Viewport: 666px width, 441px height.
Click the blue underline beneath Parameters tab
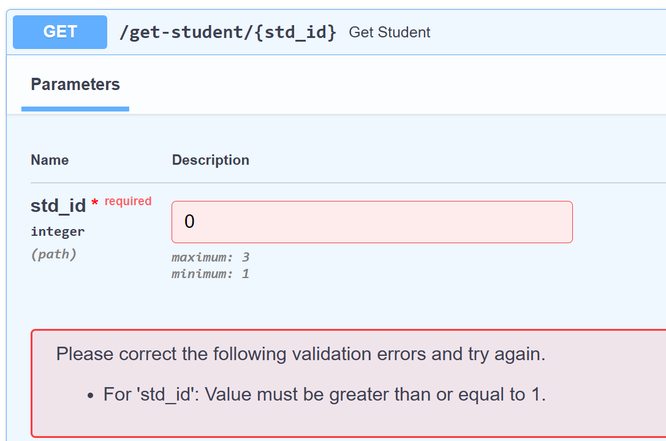75,109
